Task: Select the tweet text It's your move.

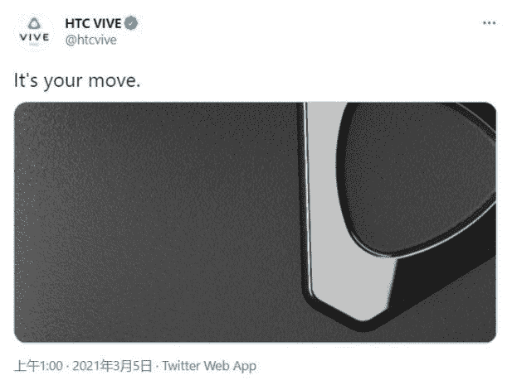Action: pyautogui.click(x=77, y=80)
